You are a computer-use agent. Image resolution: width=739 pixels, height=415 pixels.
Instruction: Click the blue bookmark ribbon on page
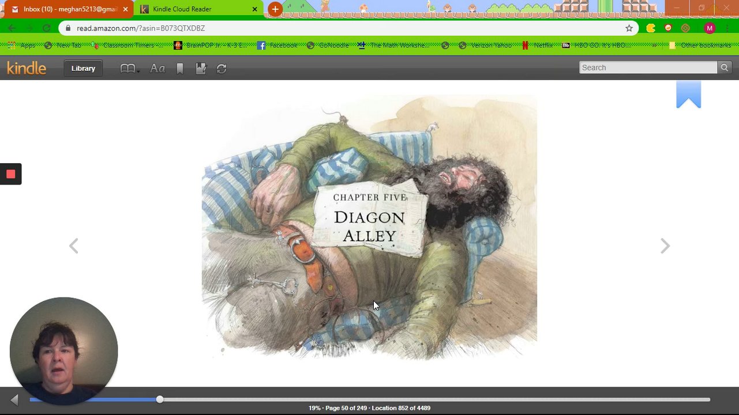pyautogui.click(x=688, y=95)
